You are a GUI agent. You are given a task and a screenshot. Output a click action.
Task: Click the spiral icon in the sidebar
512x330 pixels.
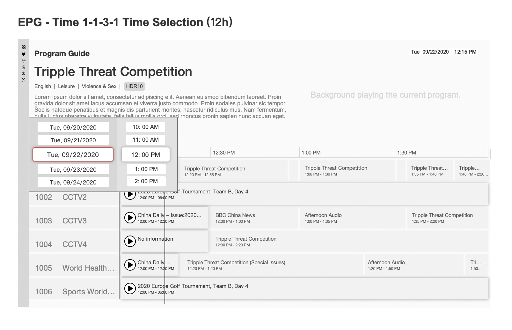pyautogui.click(x=24, y=67)
